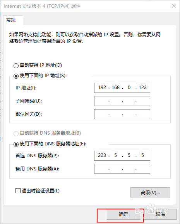Focus the 备用 DNS 服务器 field
The width and height of the screenshot is (180, 224).
tap(122, 169)
